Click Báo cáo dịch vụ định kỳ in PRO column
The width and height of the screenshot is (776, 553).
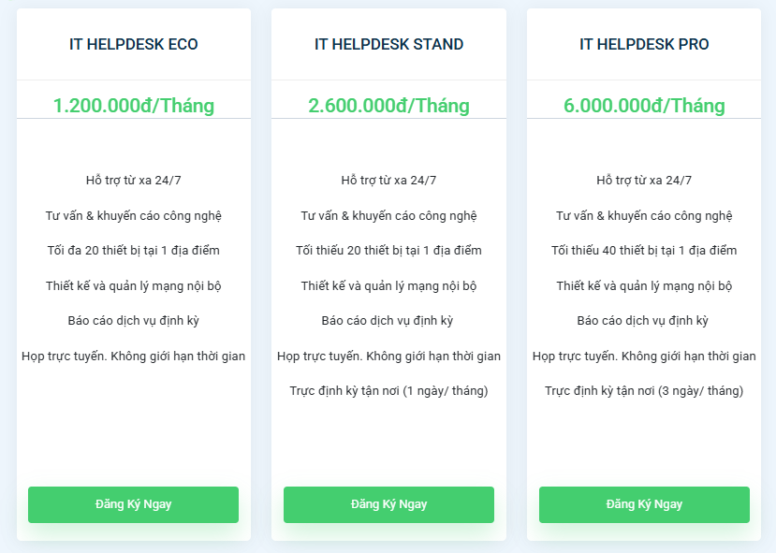click(x=643, y=320)
